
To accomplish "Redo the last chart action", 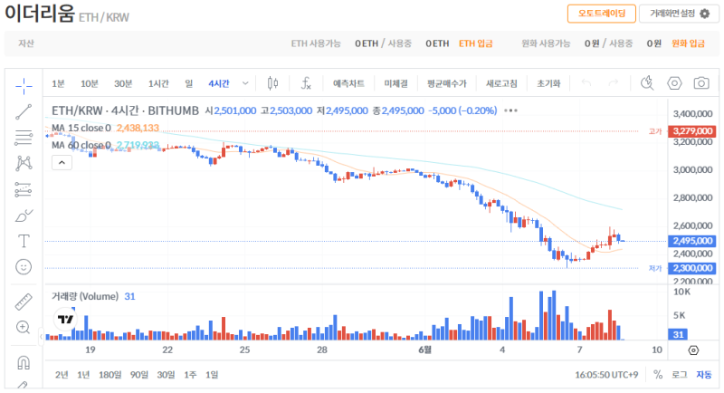I will tap(614, 83).
